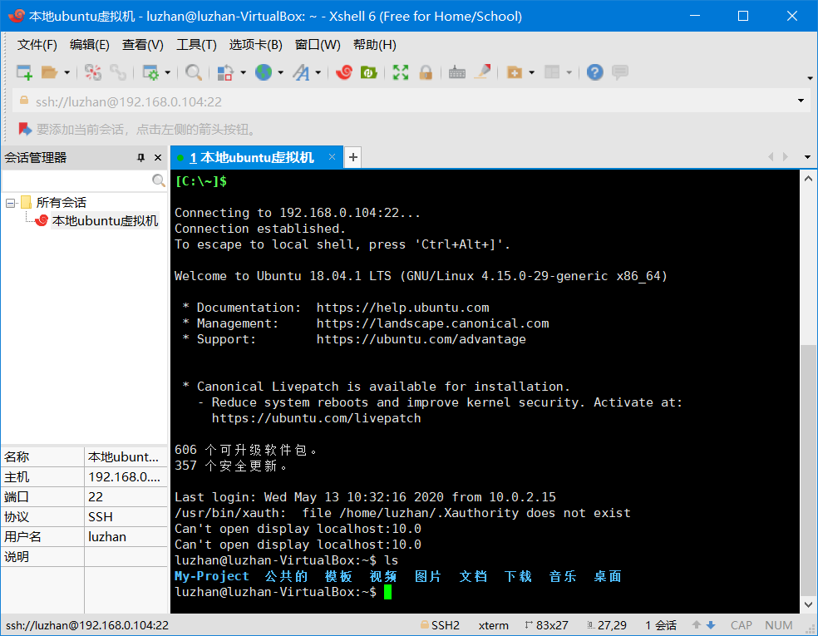Close the 本地ubuntu虚拟机 tab

click(332, 156)
